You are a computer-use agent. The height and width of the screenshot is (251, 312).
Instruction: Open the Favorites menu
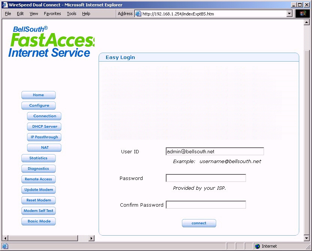[x=52, y=14]
